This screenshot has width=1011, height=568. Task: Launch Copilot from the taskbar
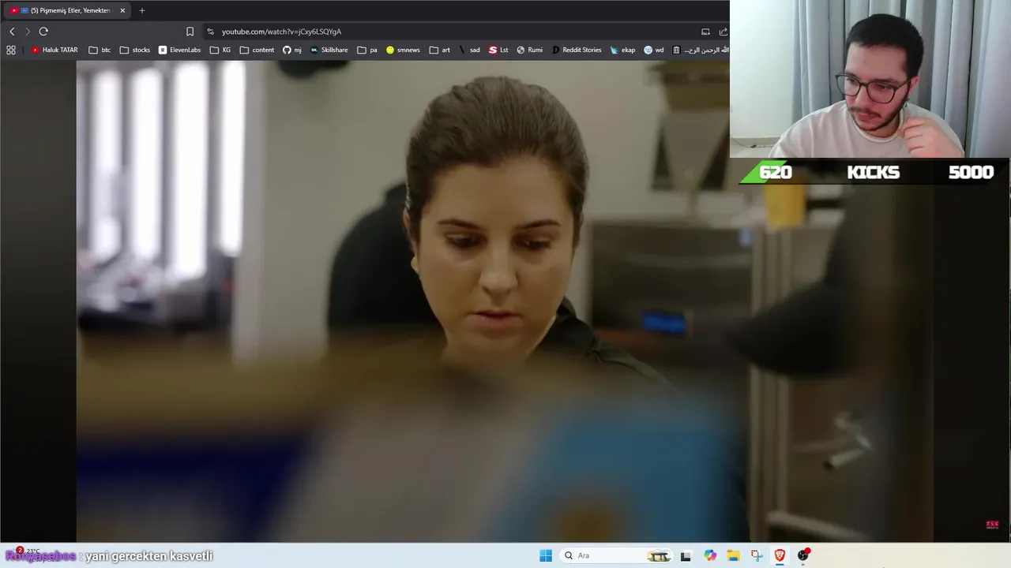pyautogui.click(x=710, y=555)
